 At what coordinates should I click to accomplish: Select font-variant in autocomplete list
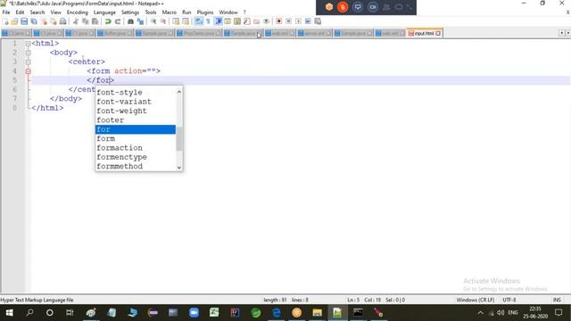coord(136,102)
